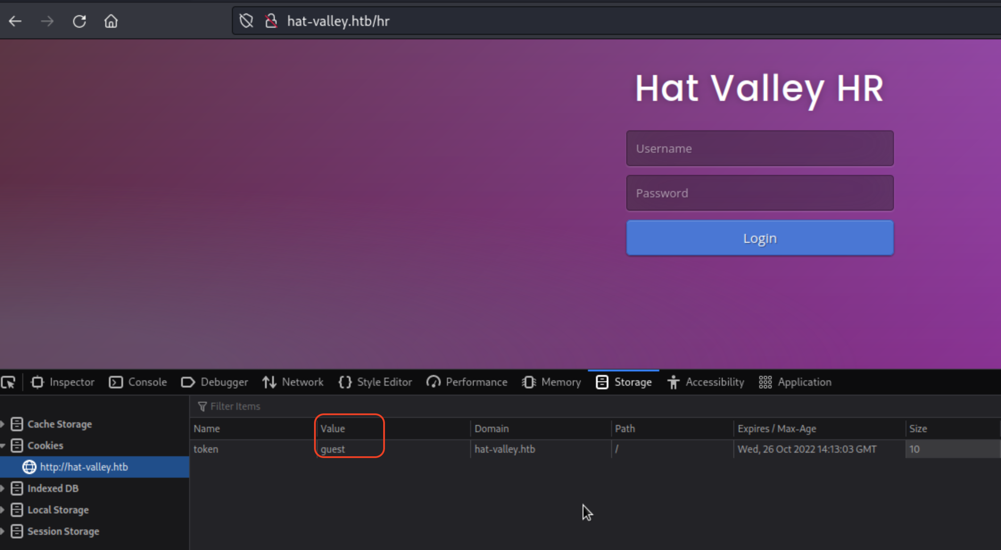Focus the Password field
The image size is (1001, 550).
760,193
